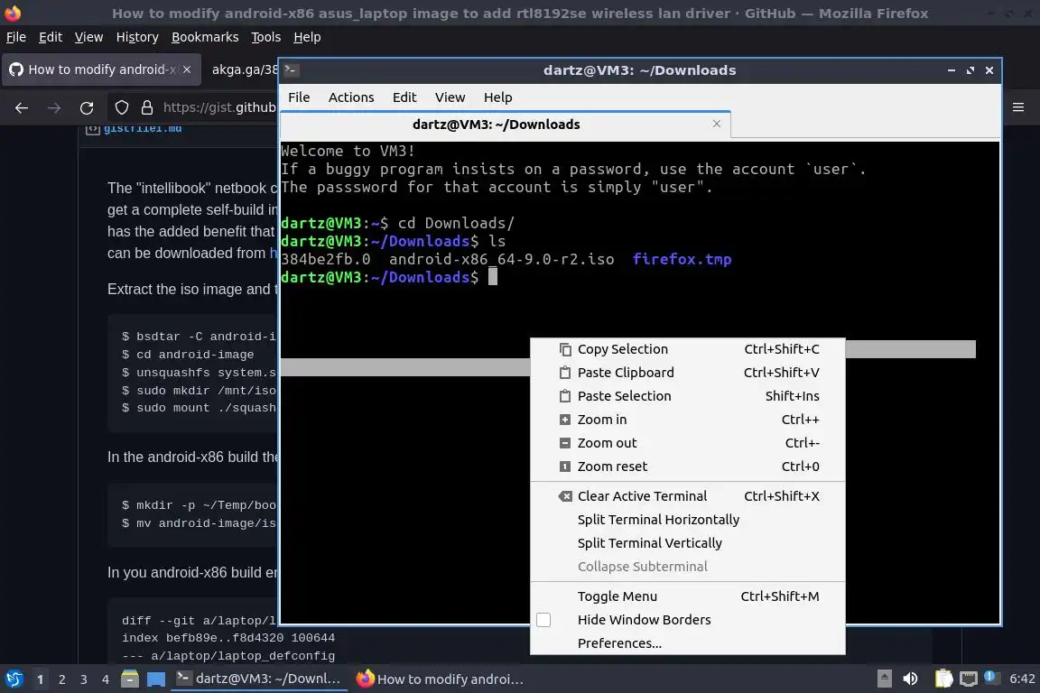This screenshot has height=693, width=1040.
Task: Open the application launcher menu in the taskbar
Action: 14,679
